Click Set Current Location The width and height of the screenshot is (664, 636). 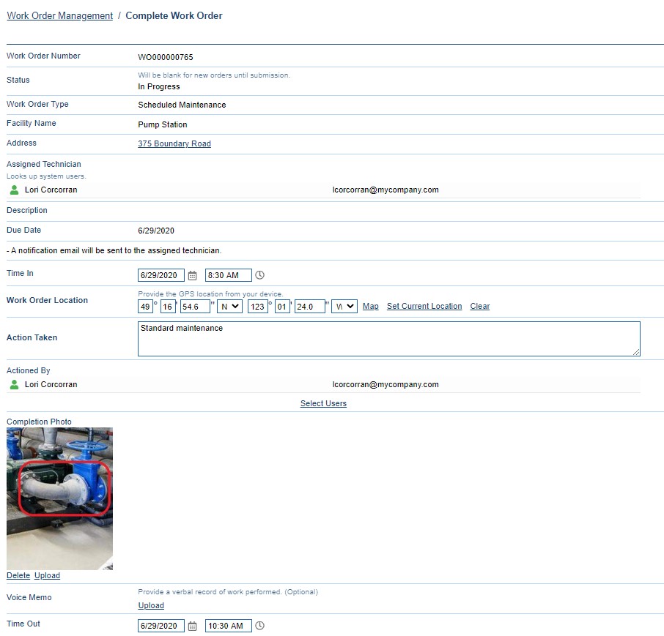pyautogui.click(x=424, y=306)
